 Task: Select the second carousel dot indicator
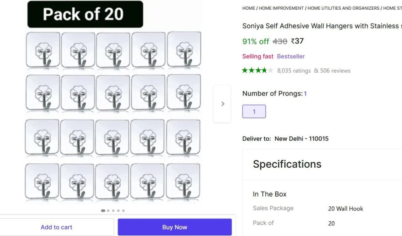tap(108, 211)
